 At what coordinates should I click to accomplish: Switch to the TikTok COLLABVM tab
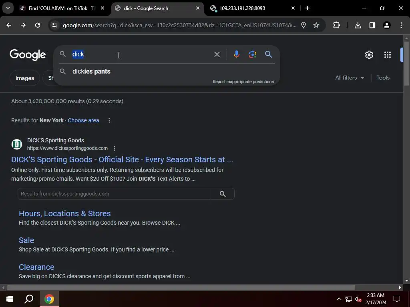(62, 8)
